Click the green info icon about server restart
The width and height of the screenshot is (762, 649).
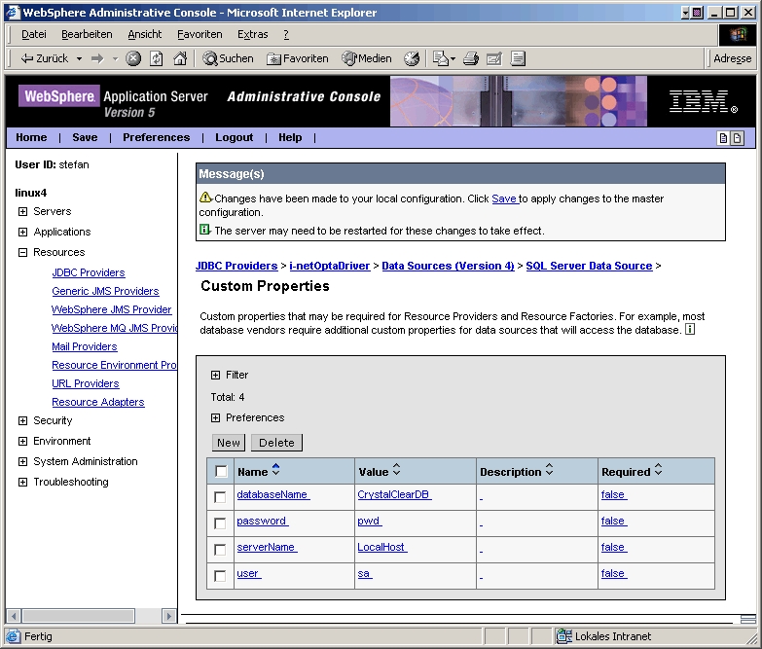[x=204, y=230]
